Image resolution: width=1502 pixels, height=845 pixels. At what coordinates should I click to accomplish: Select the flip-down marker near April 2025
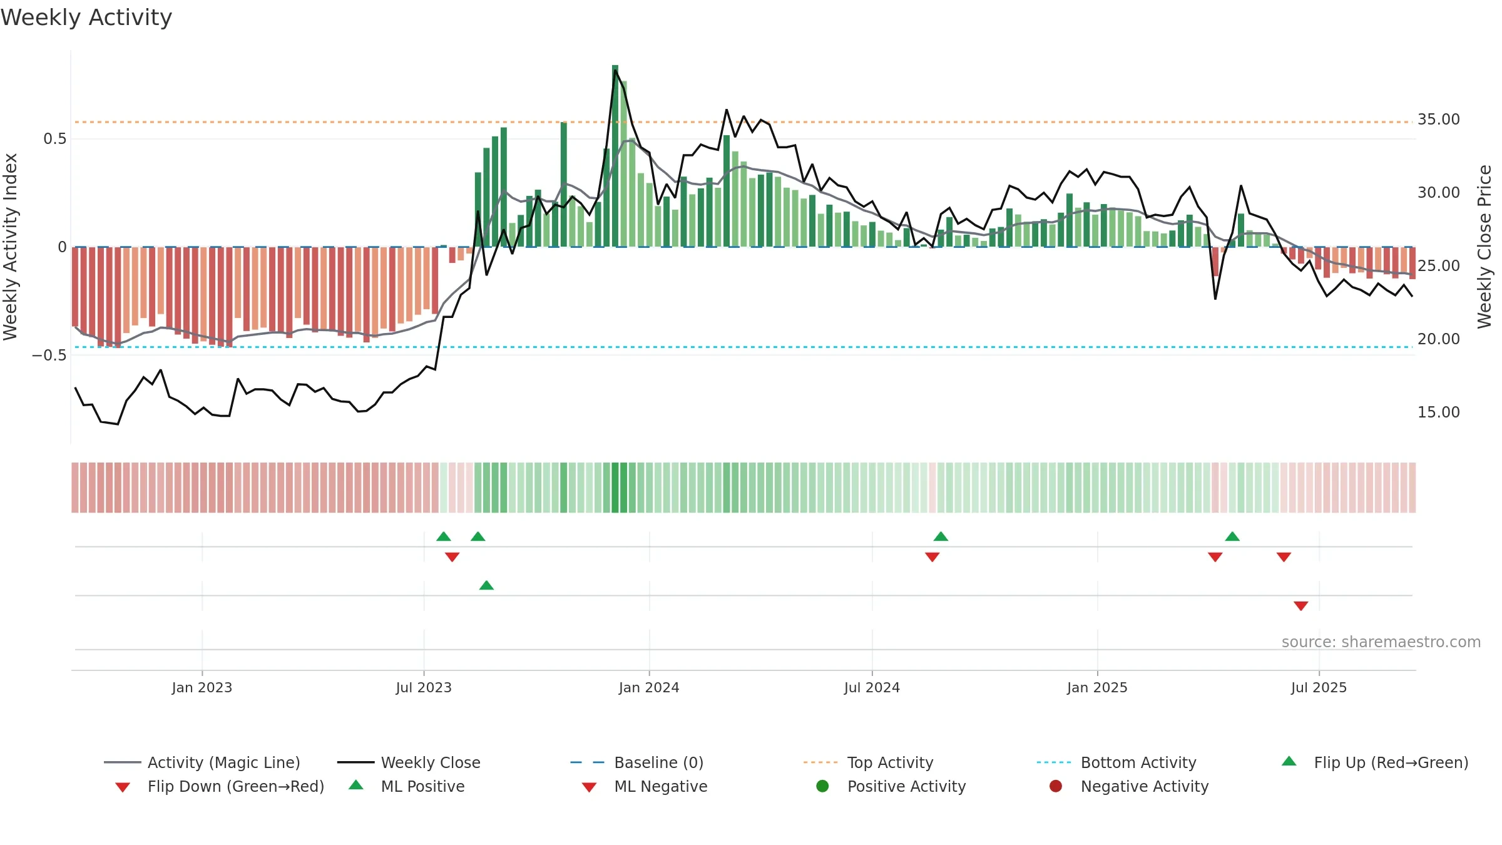(1215, 557)
